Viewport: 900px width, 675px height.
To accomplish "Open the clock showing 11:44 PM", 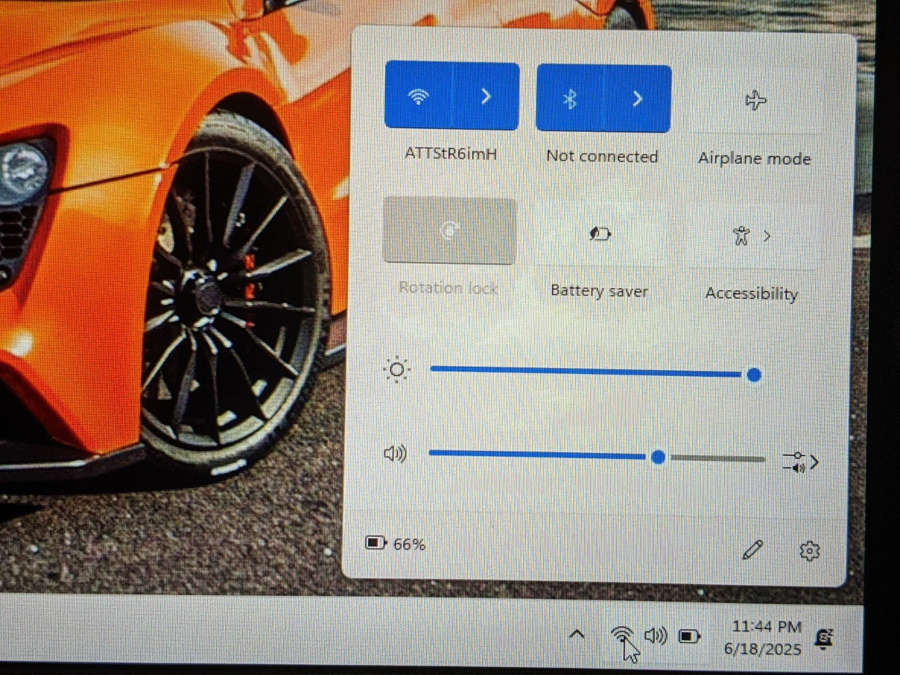I will click(x=766, y=637).
